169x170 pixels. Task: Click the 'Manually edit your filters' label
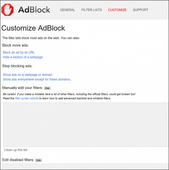point(23,88)
